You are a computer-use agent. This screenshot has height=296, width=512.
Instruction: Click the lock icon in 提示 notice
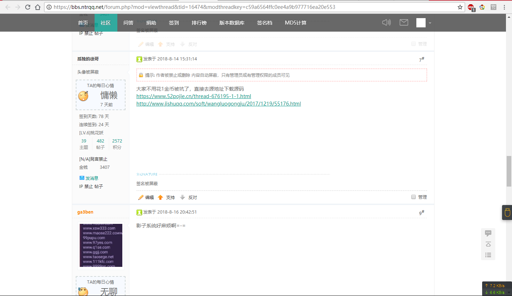141,75
